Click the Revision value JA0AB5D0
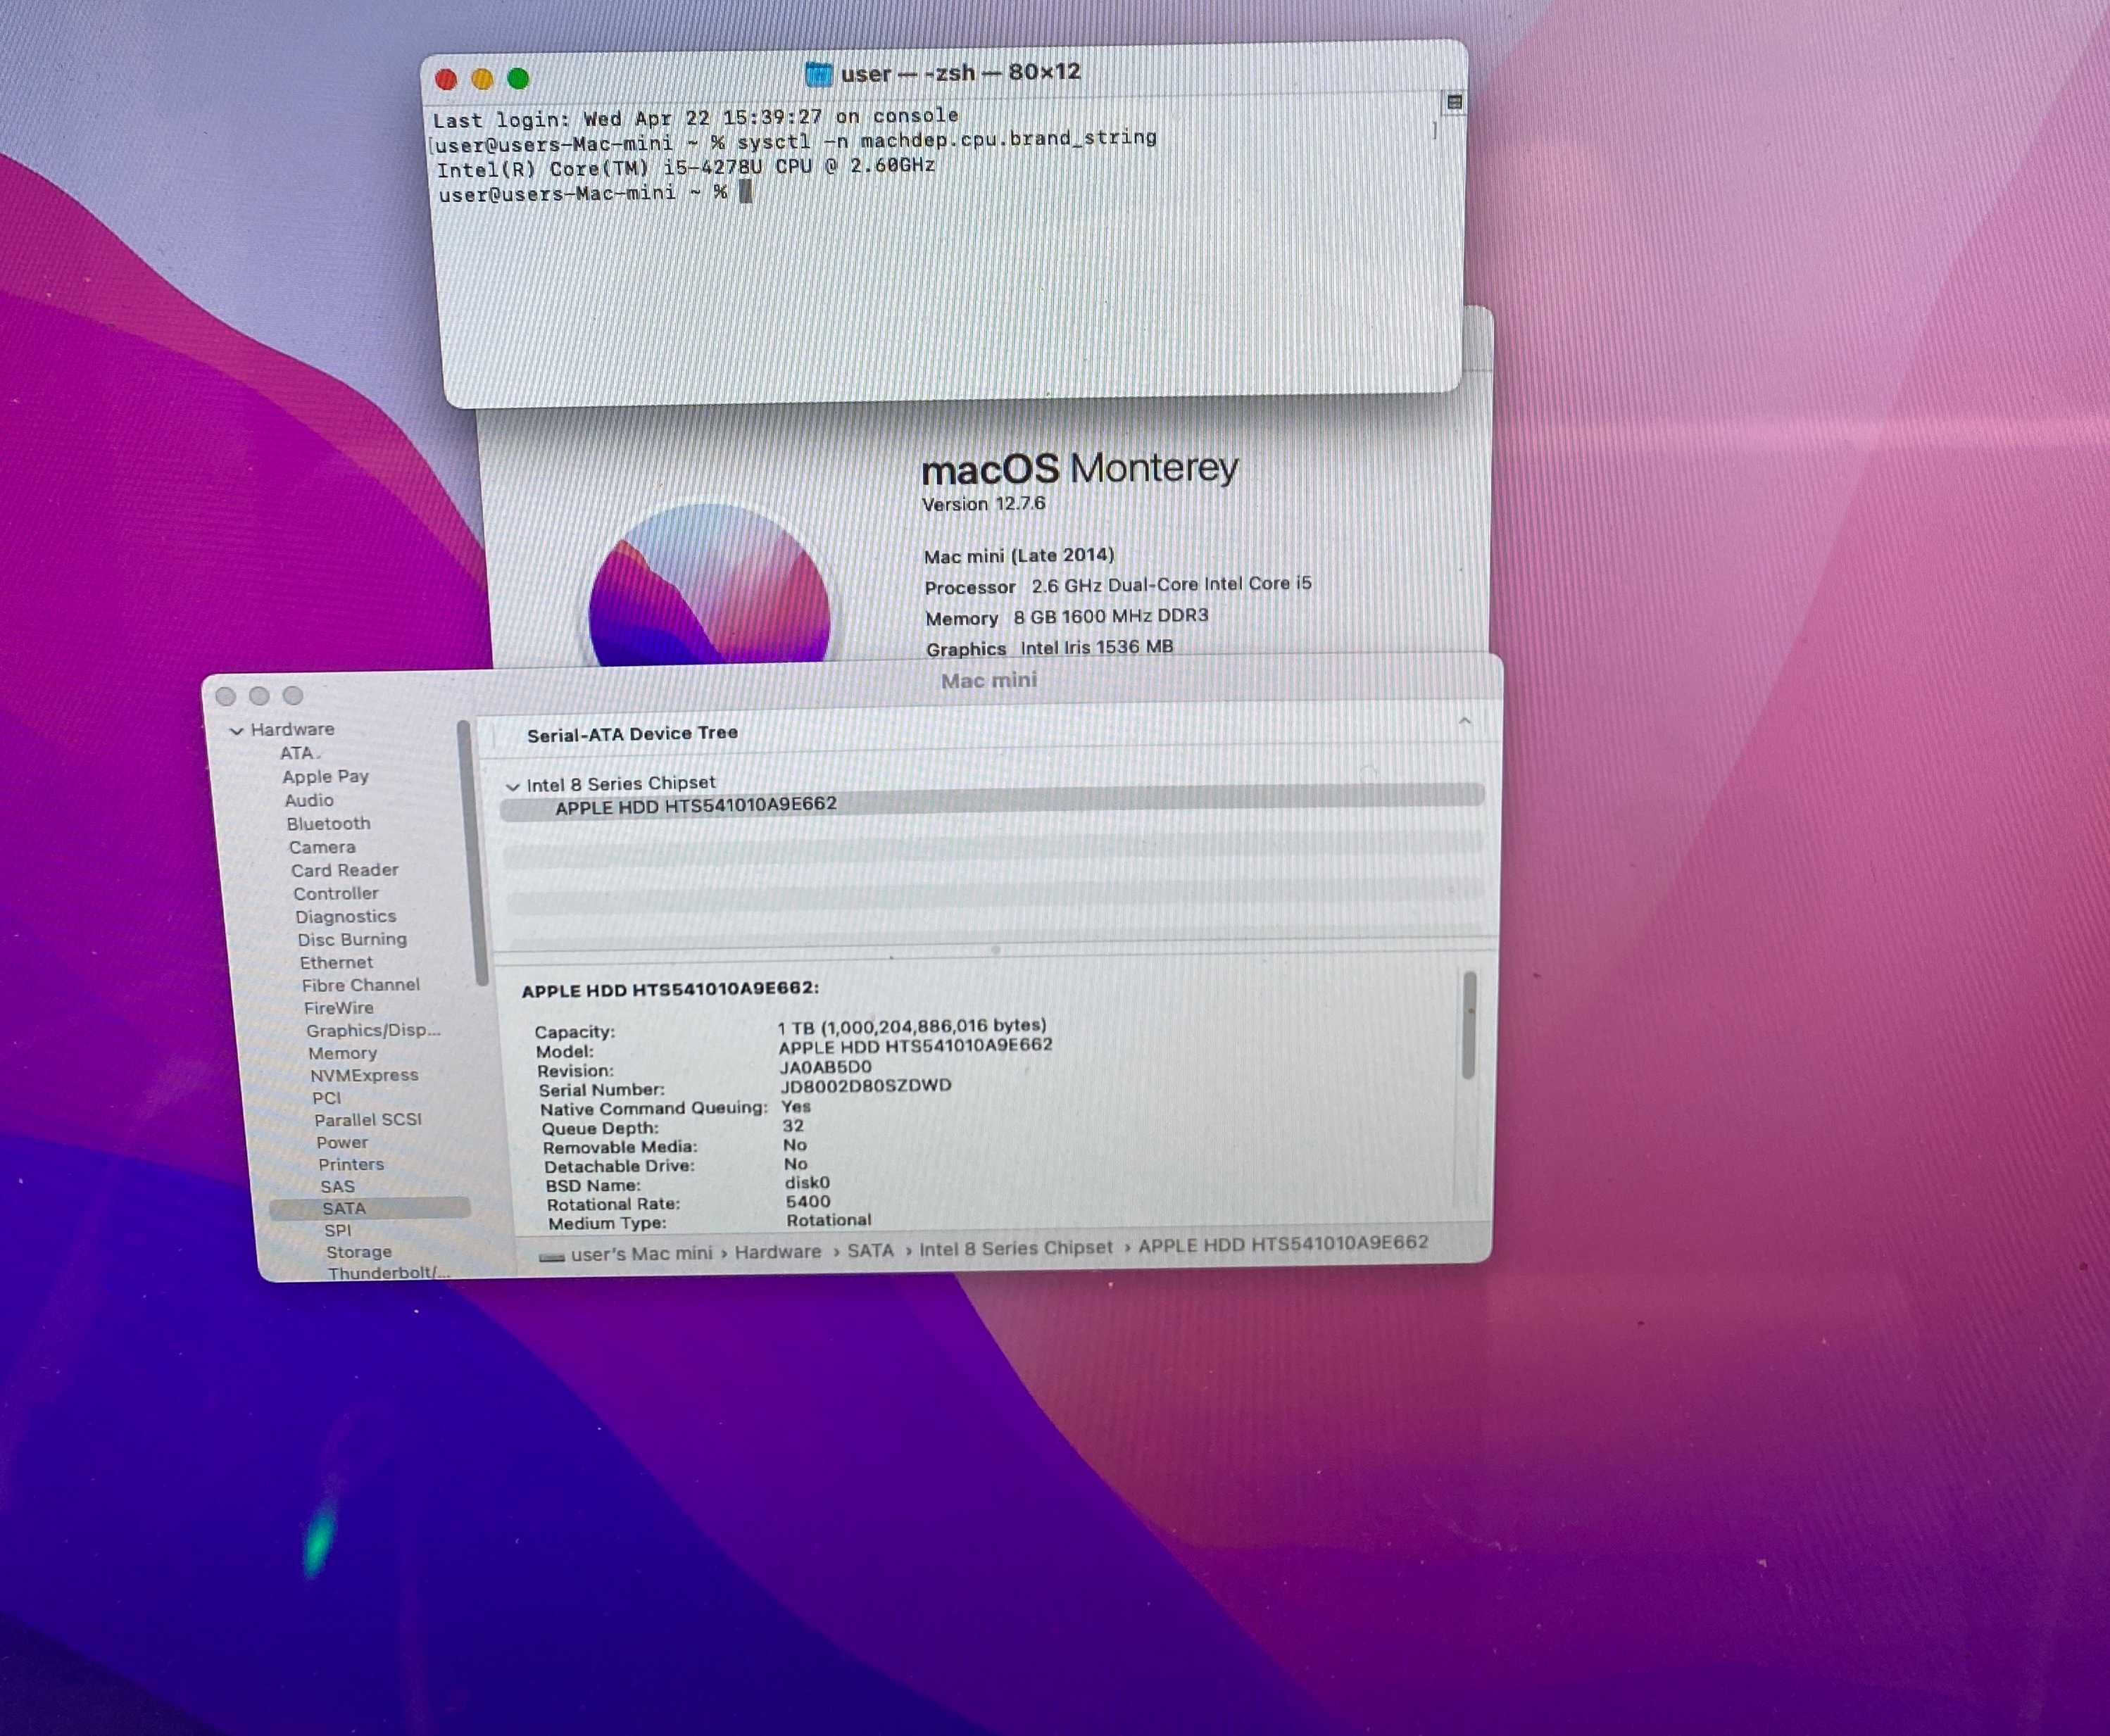2110x1736 pixels. click(x=826, y=1067)
